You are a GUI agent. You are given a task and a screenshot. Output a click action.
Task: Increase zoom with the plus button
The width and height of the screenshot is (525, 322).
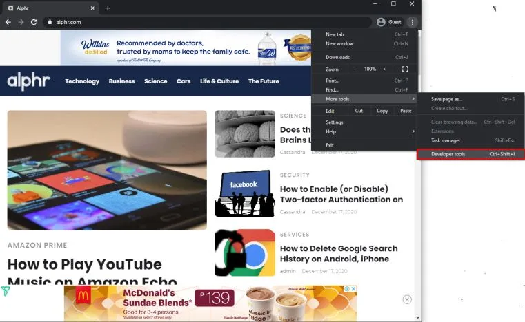(385, 69)
